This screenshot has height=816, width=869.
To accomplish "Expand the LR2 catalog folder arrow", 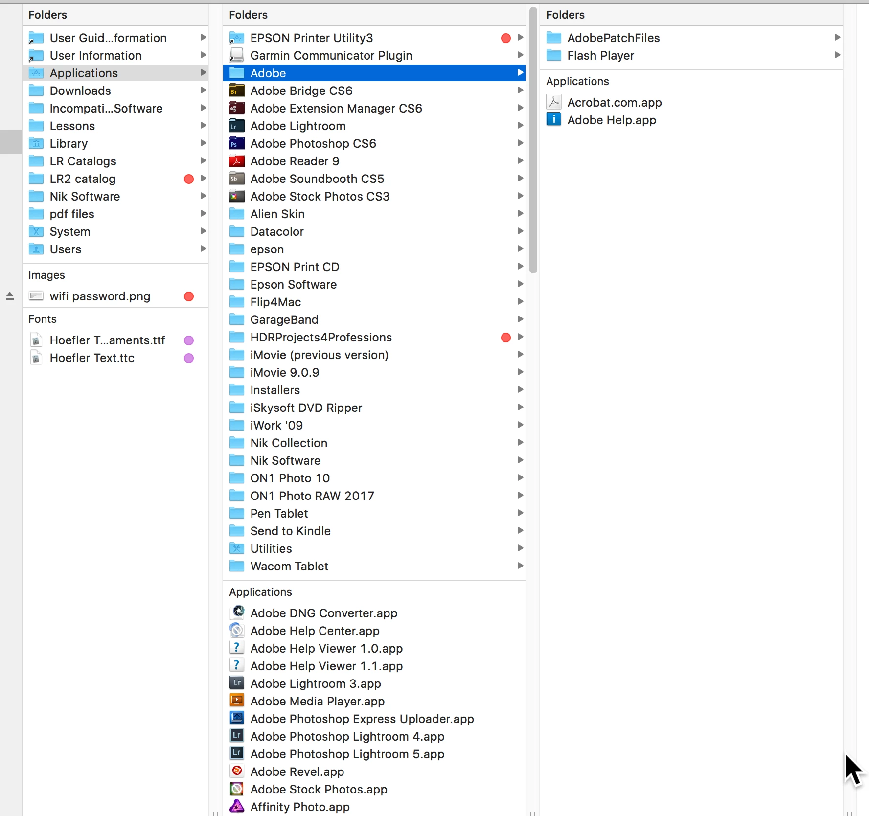I will point(203,178).
